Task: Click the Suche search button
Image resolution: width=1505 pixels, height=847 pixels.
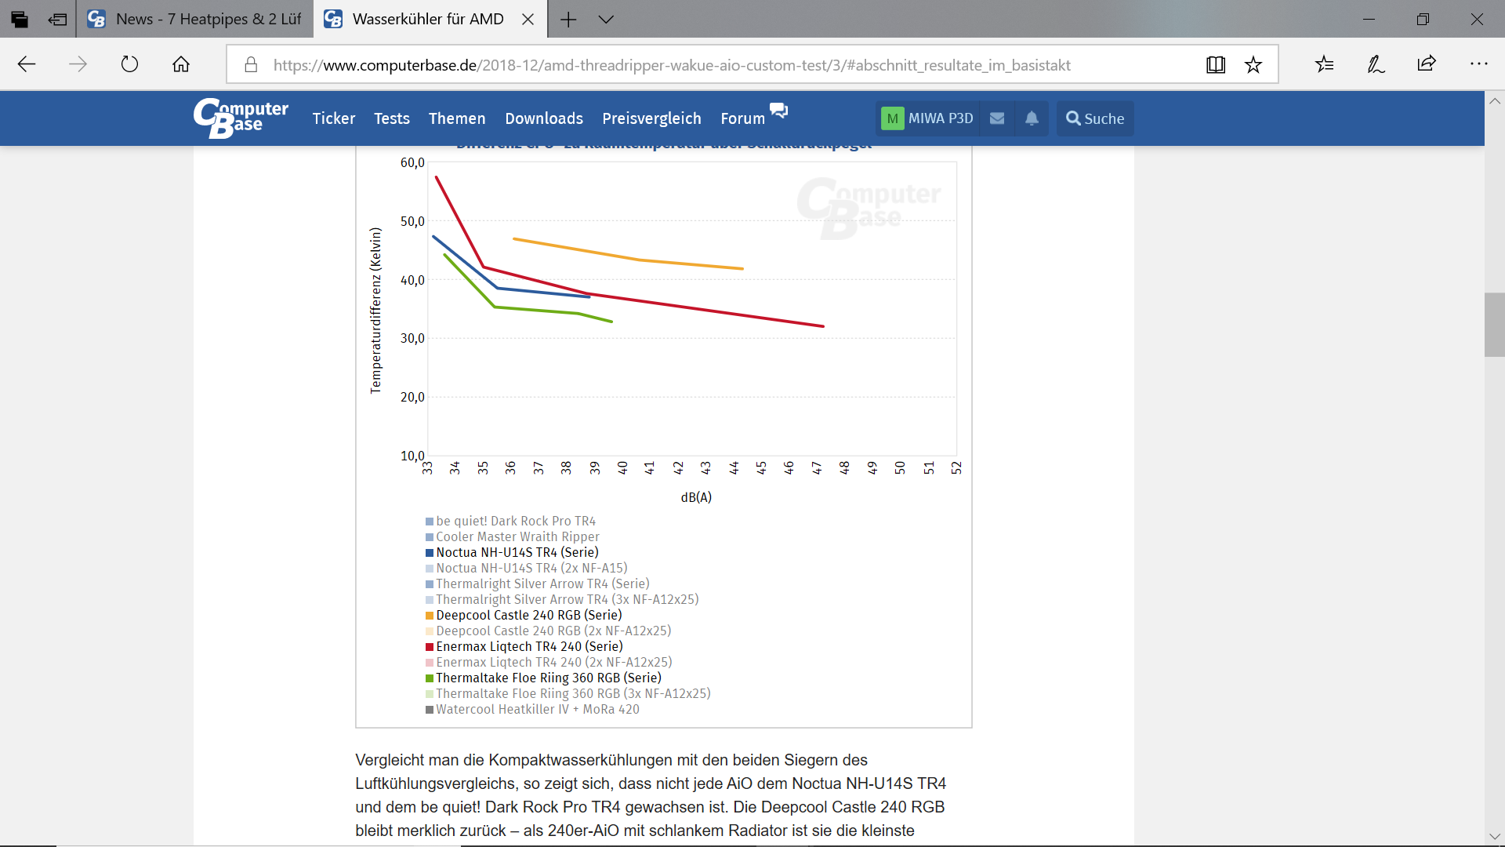Action: click(x=1095, y=118)
